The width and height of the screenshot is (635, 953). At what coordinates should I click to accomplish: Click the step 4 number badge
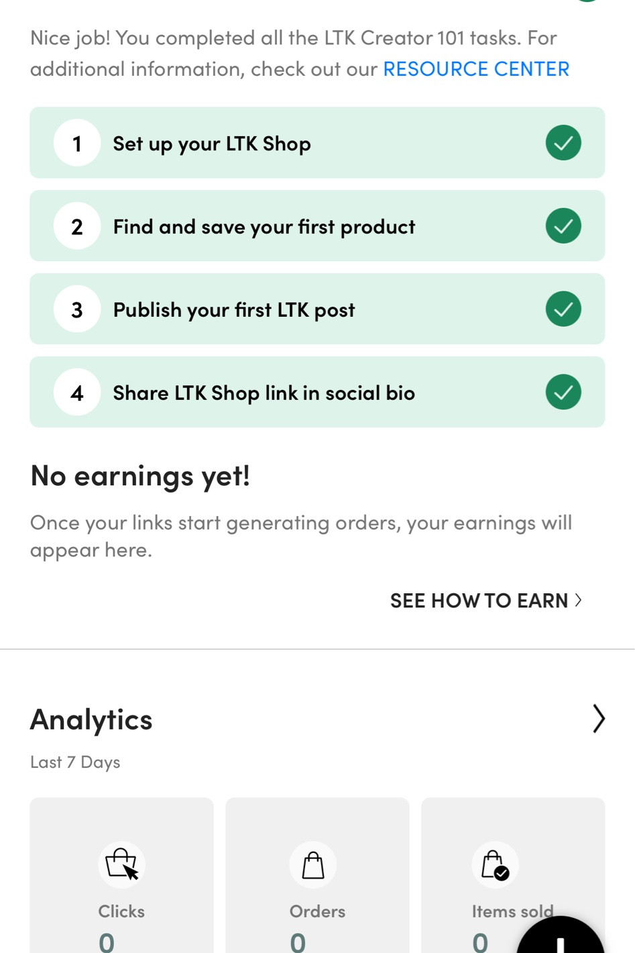[77, 393]
